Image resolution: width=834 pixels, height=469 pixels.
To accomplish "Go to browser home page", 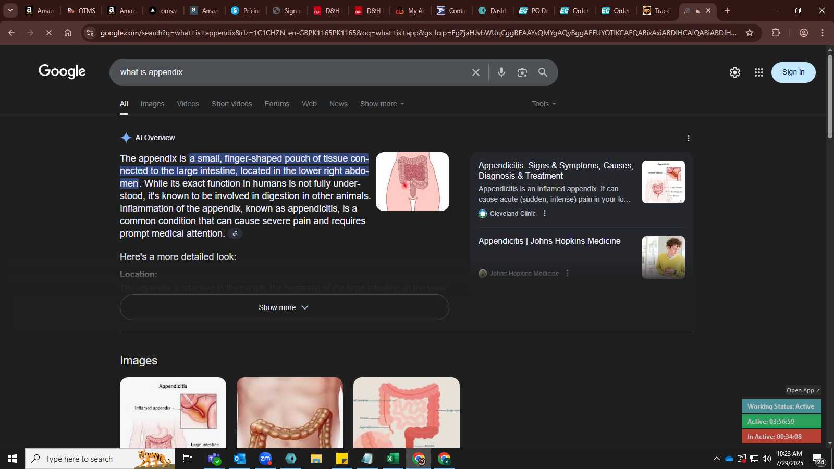I will click(x=68, y=33).
